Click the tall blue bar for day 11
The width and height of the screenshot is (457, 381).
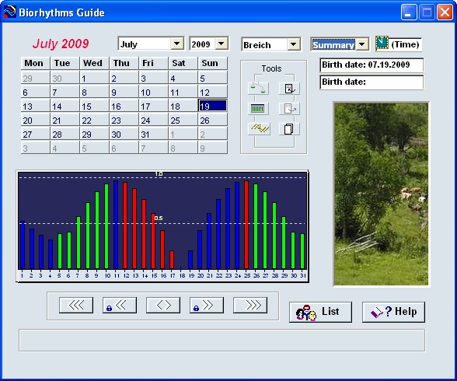pos(116,225)
